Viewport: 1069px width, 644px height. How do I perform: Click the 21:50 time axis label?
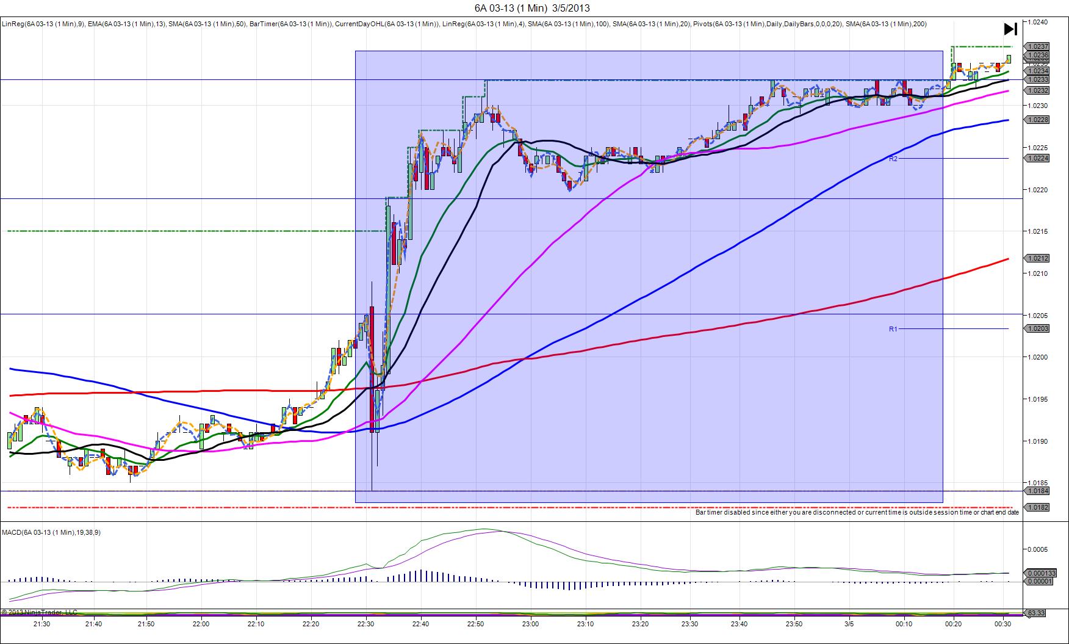coord(146,624)
